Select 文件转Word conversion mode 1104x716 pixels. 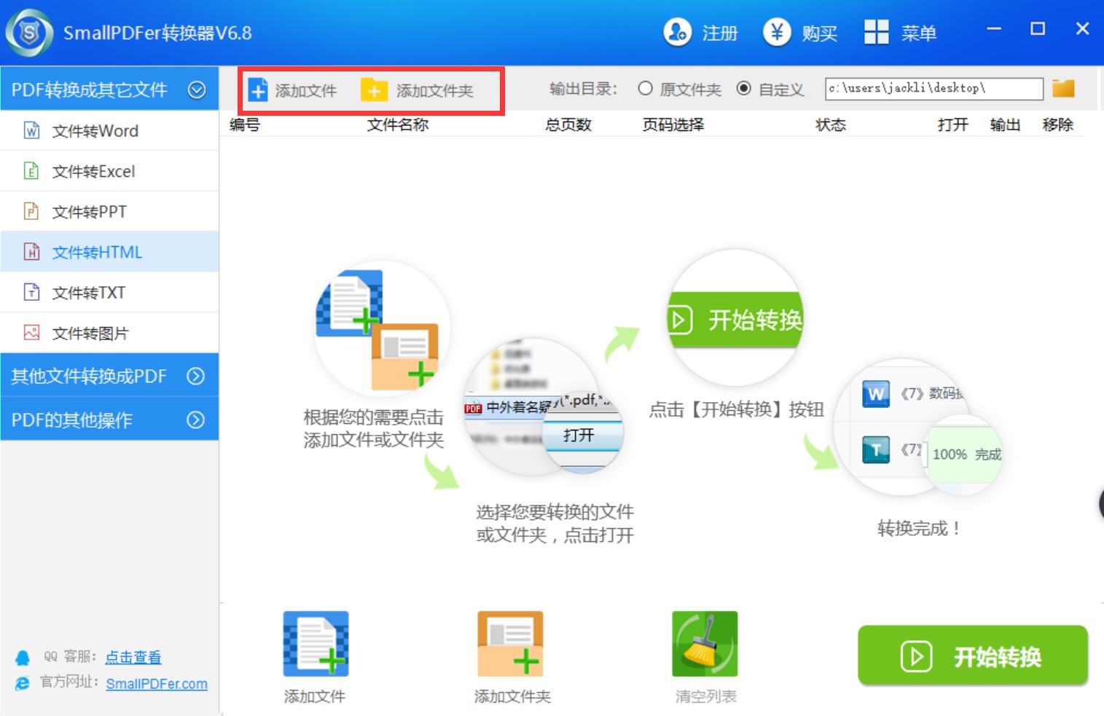click(109, 130)
